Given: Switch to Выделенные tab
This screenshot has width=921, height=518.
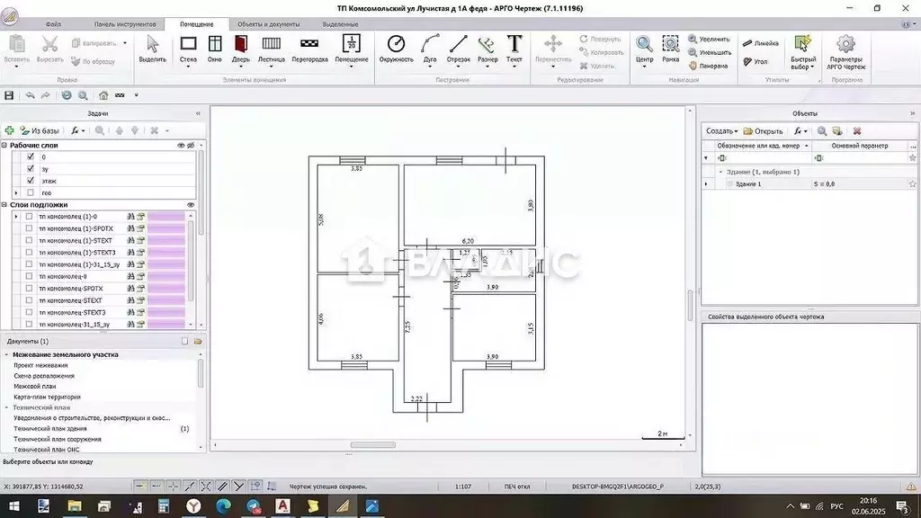Looking at the screenshot, I should pos(340,24).
